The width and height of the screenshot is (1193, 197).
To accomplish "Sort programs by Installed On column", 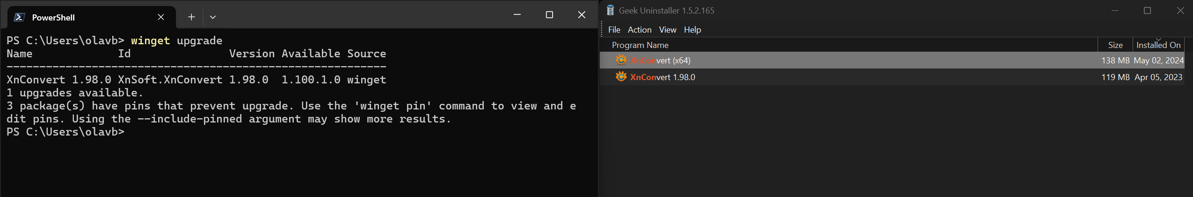I will (x=1158, y=45).
